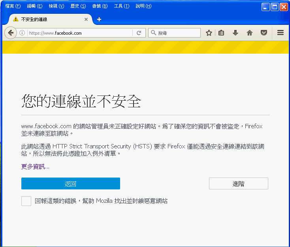Image resolution: width=290 pixels, height=247 pixels.
Task: Open the downloads arrow icon
Action: click(x=235, y=33)
